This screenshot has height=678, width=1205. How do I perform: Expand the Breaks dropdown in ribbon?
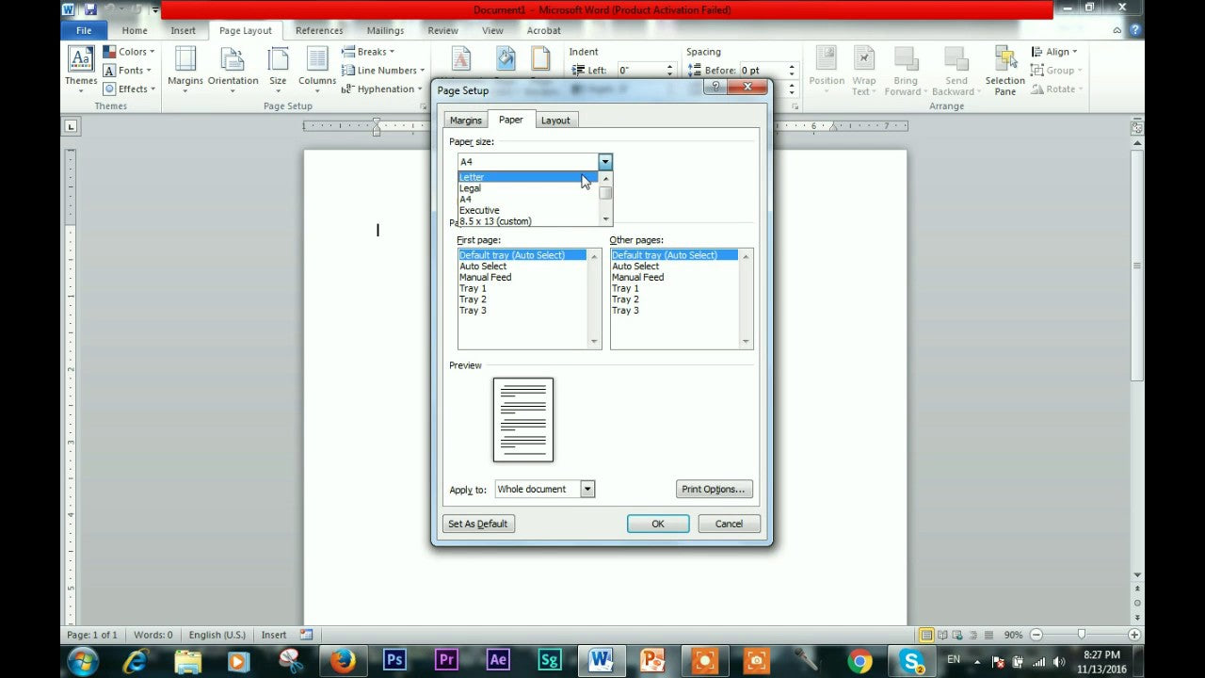tap(369, 52)
